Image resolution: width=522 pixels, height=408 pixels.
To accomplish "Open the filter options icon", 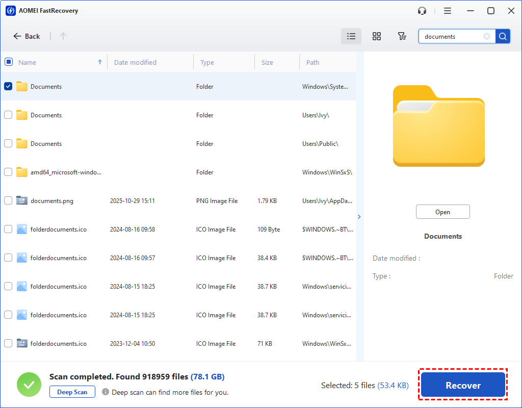I will coord(402,36).
